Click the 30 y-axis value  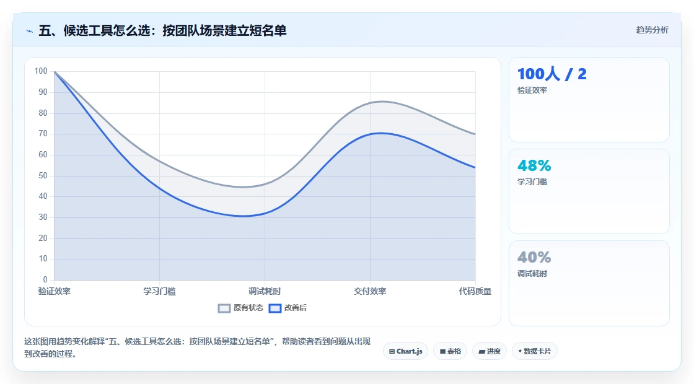pos(43,217)
